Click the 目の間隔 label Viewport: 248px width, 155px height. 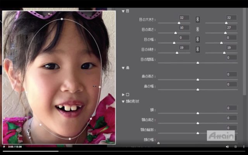click(148, 60)
